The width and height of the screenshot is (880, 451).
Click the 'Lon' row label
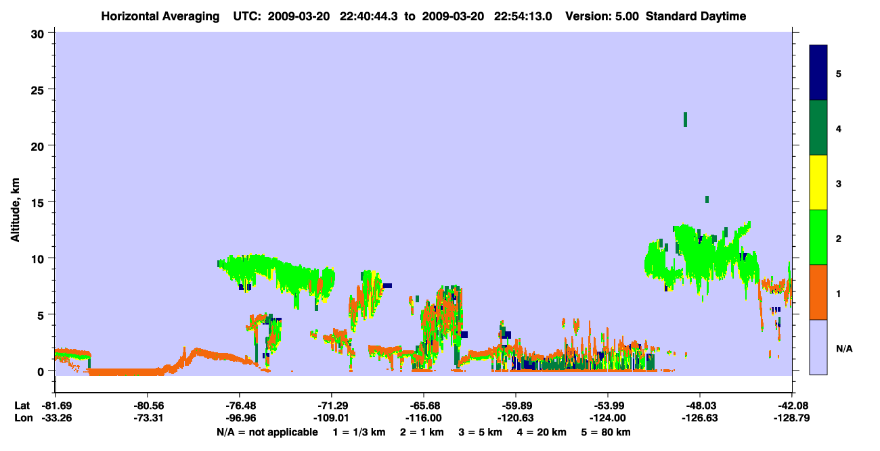click(x=22, y=418)
